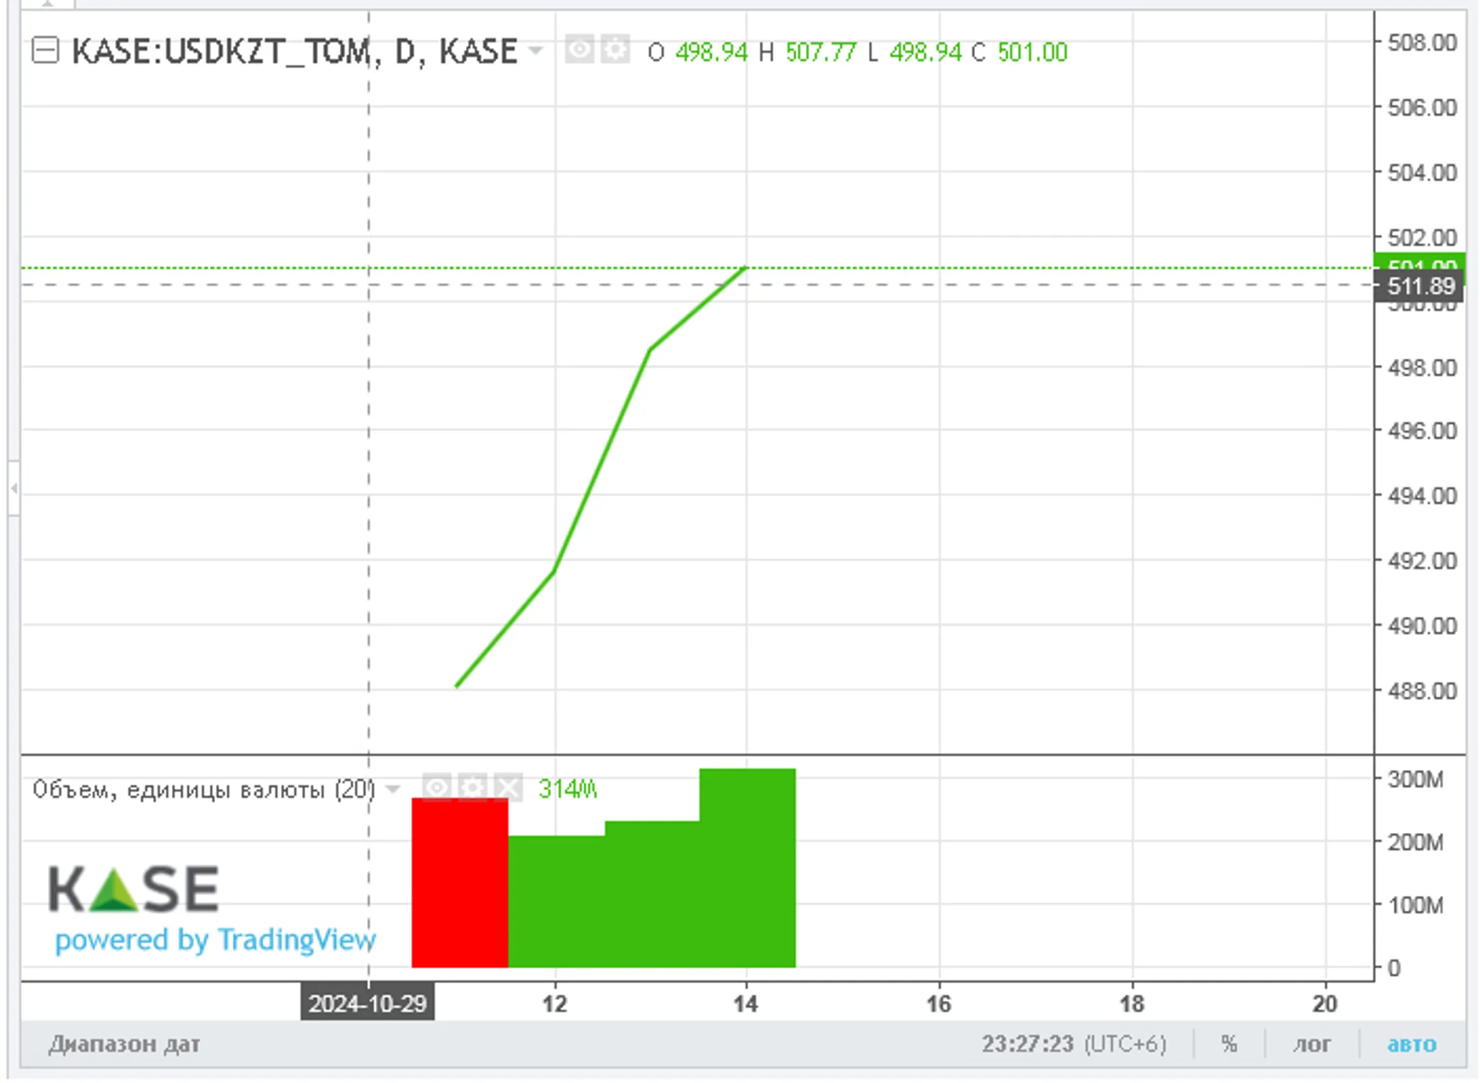Toggle авто auto scale

(1411, 1044)
